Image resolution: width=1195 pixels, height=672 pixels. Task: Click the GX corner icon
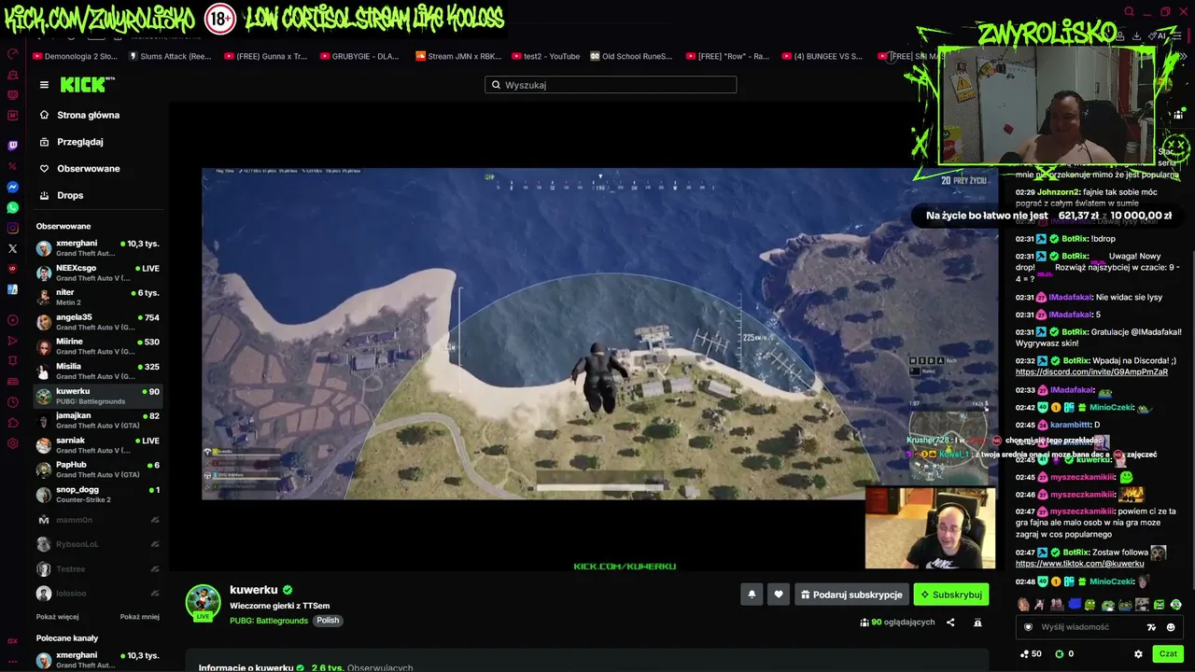[12, 641]
